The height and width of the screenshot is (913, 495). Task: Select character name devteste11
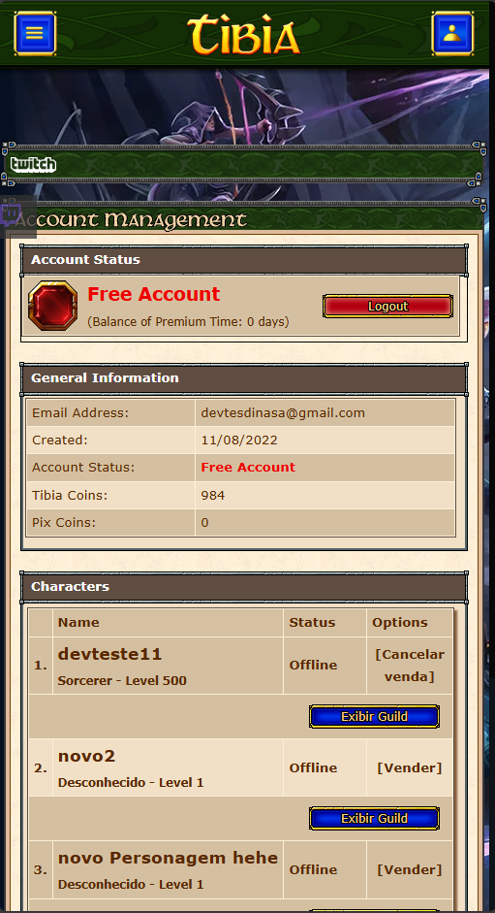(109, 654)
